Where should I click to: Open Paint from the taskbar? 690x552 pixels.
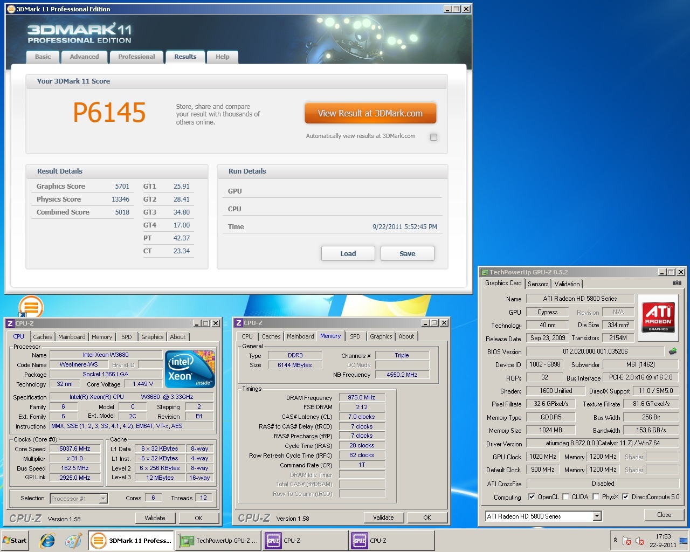(73, 541)
